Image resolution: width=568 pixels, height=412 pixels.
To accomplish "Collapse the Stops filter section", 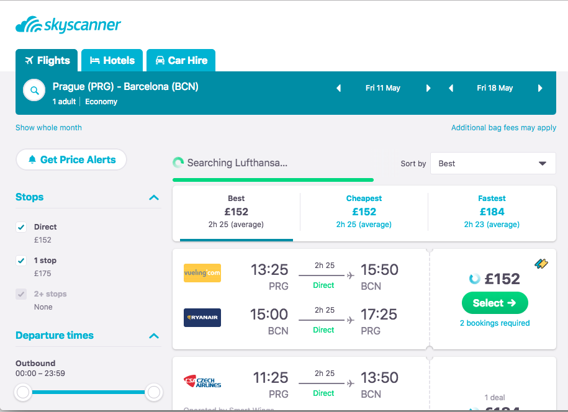I will pyautogui.click(x=154, y=198).
